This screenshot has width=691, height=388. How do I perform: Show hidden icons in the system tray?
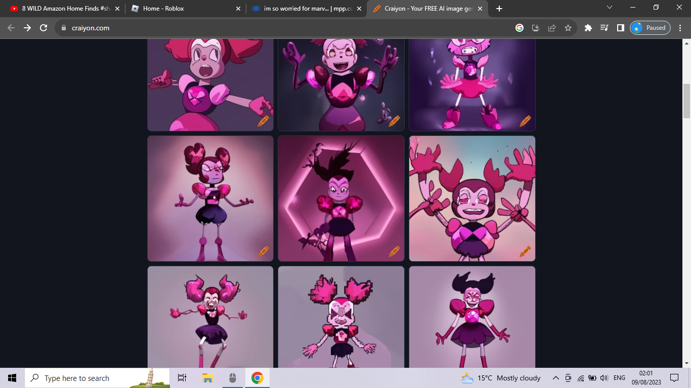(555, 378)
